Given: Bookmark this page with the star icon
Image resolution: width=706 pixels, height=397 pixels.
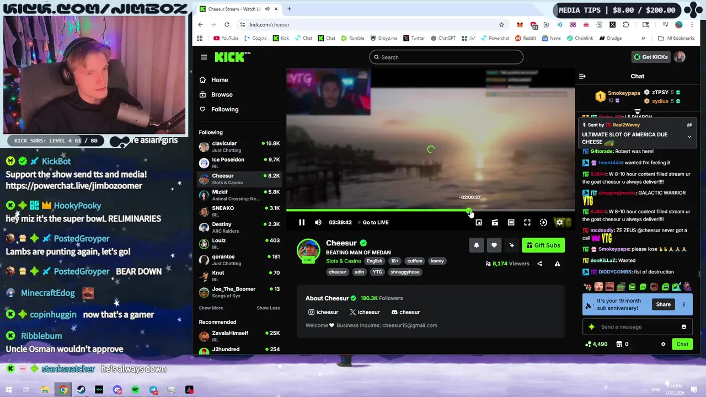Looking at the screenshot, I should [501, 24].
